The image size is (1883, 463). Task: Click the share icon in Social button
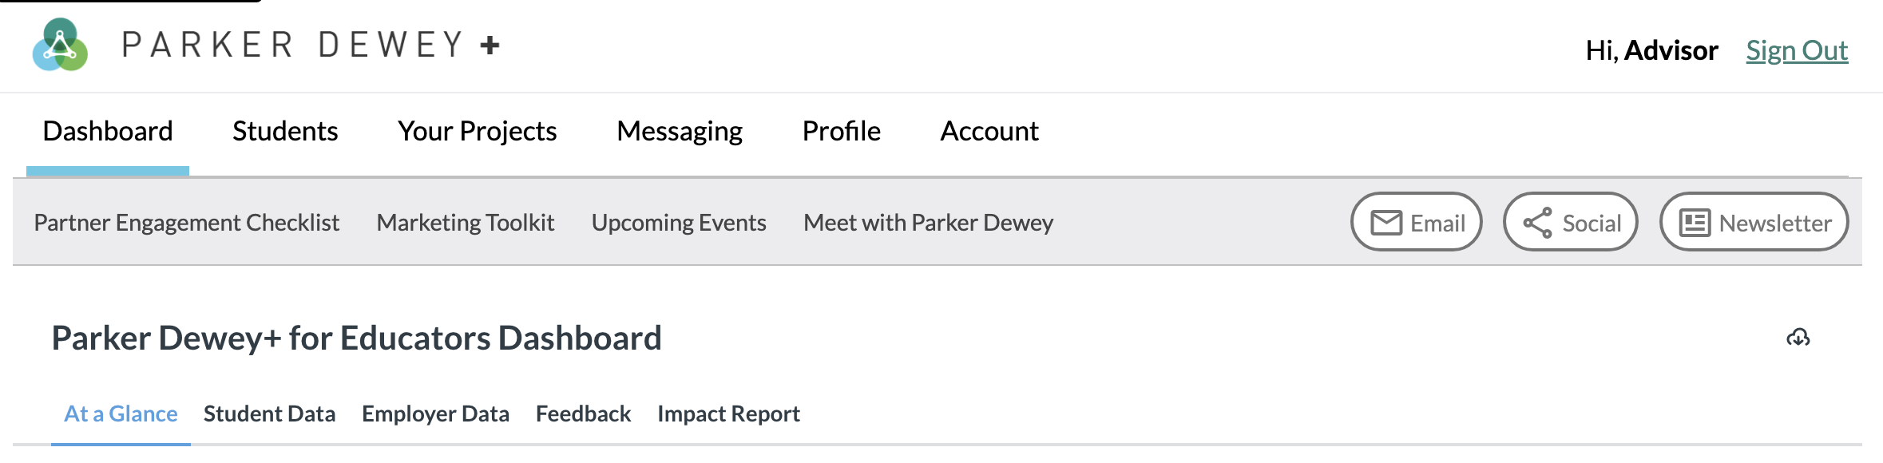(x=1537, y=223)
